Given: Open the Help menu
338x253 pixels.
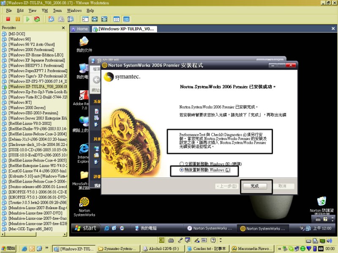Looking at the screenshot, I should 90,11.
